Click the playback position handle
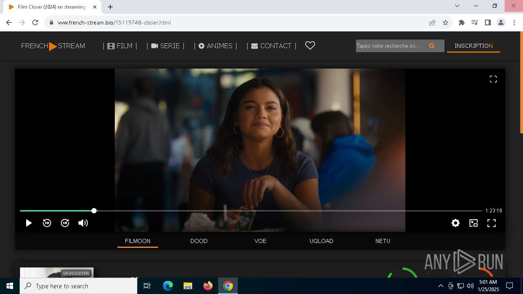 (94, 211)
